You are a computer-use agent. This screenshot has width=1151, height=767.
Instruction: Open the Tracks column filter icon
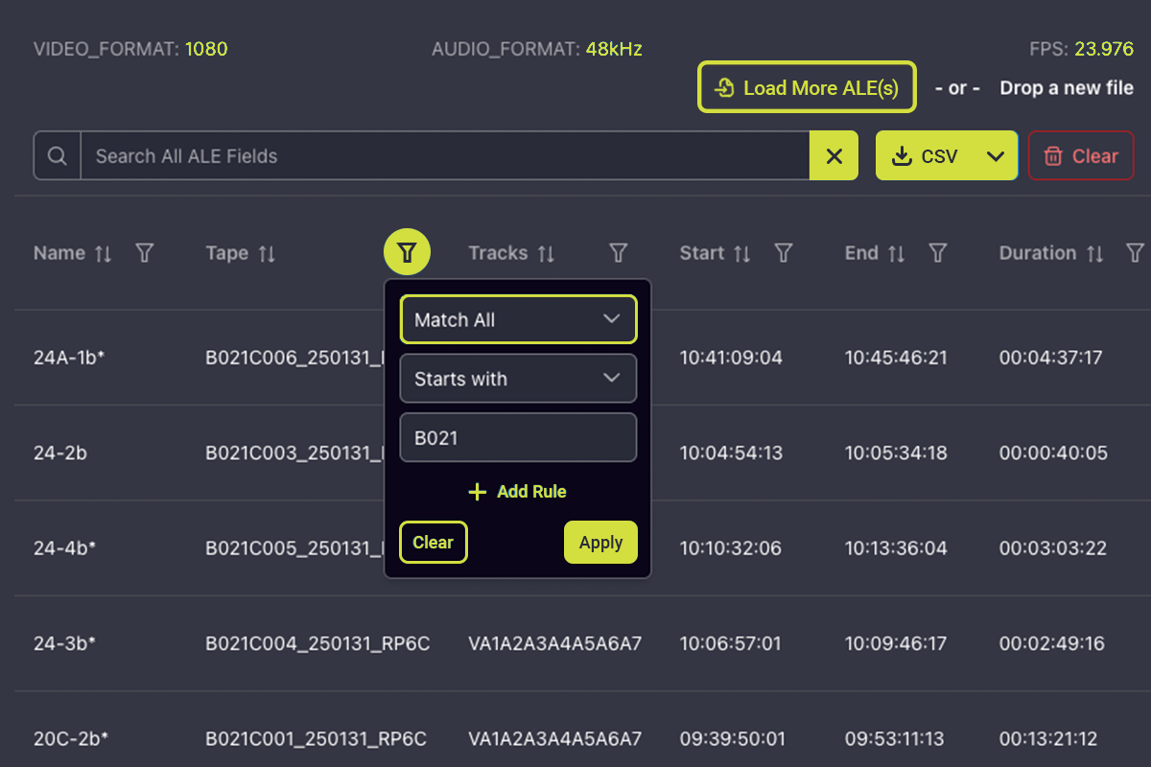(x=619, y=253)
